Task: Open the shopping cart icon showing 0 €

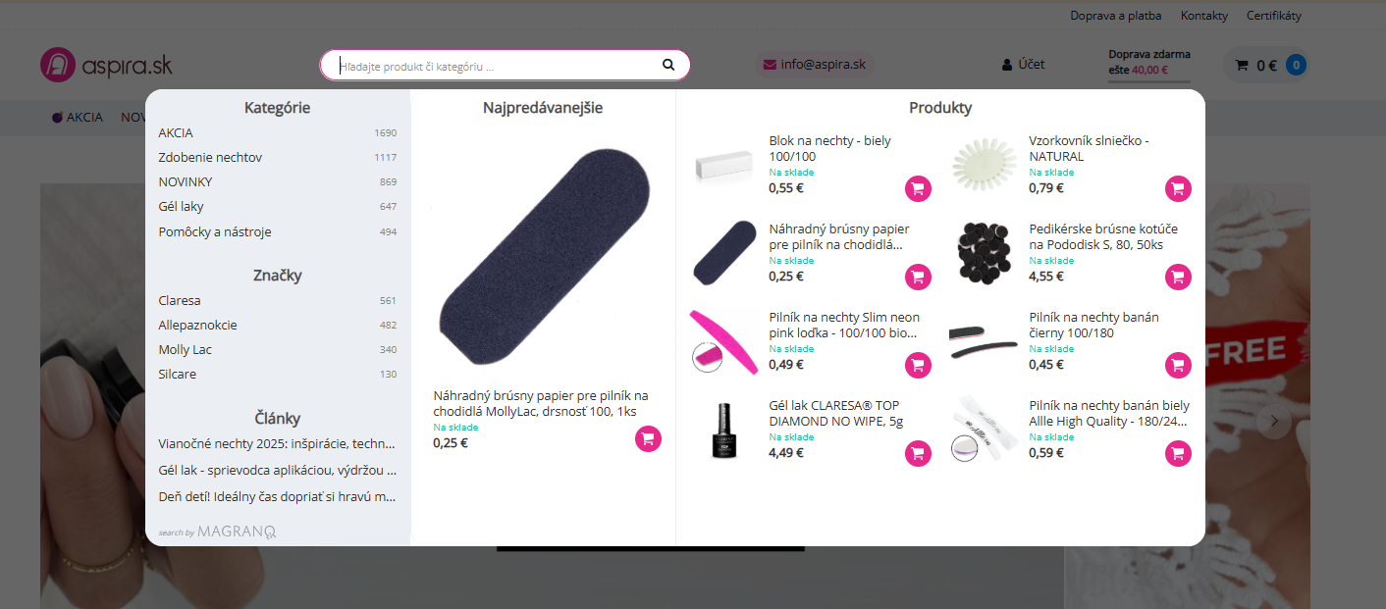Action: point(1242,66)
